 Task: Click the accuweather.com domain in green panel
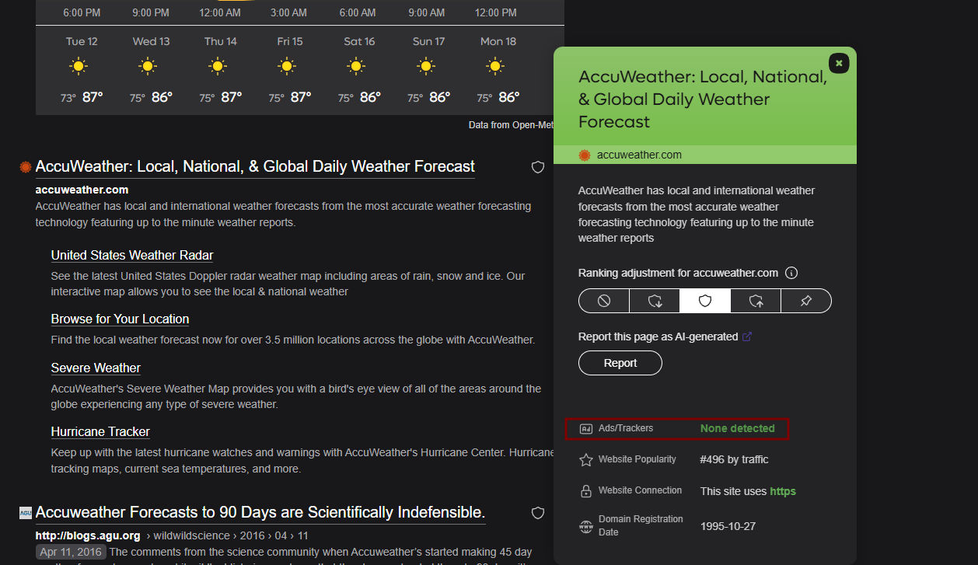point(639,155)
